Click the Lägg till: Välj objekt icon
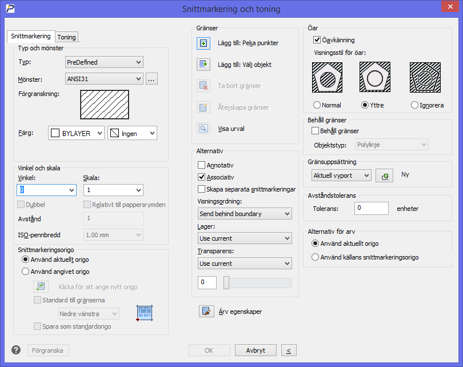Viewport: 463px width, 367px height. click(203, 65)
